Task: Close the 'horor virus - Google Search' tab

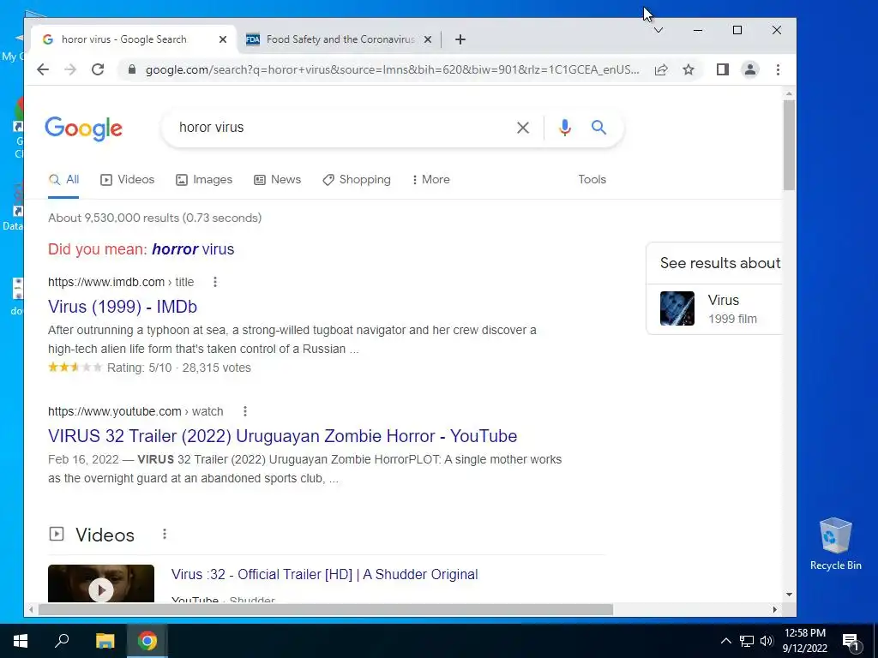Action: 223,39
